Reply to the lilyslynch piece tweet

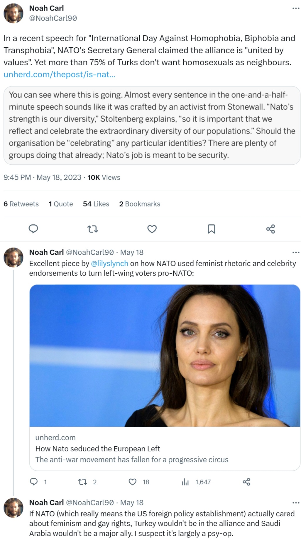click(34, 482)
